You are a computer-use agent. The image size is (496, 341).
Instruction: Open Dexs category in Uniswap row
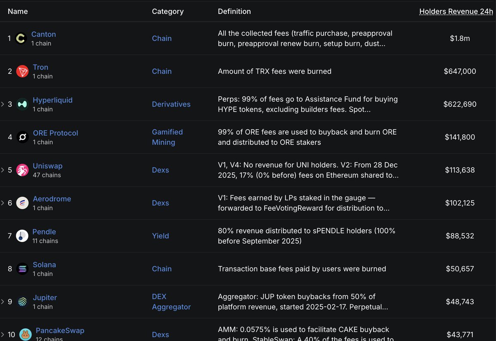[160, 170]
